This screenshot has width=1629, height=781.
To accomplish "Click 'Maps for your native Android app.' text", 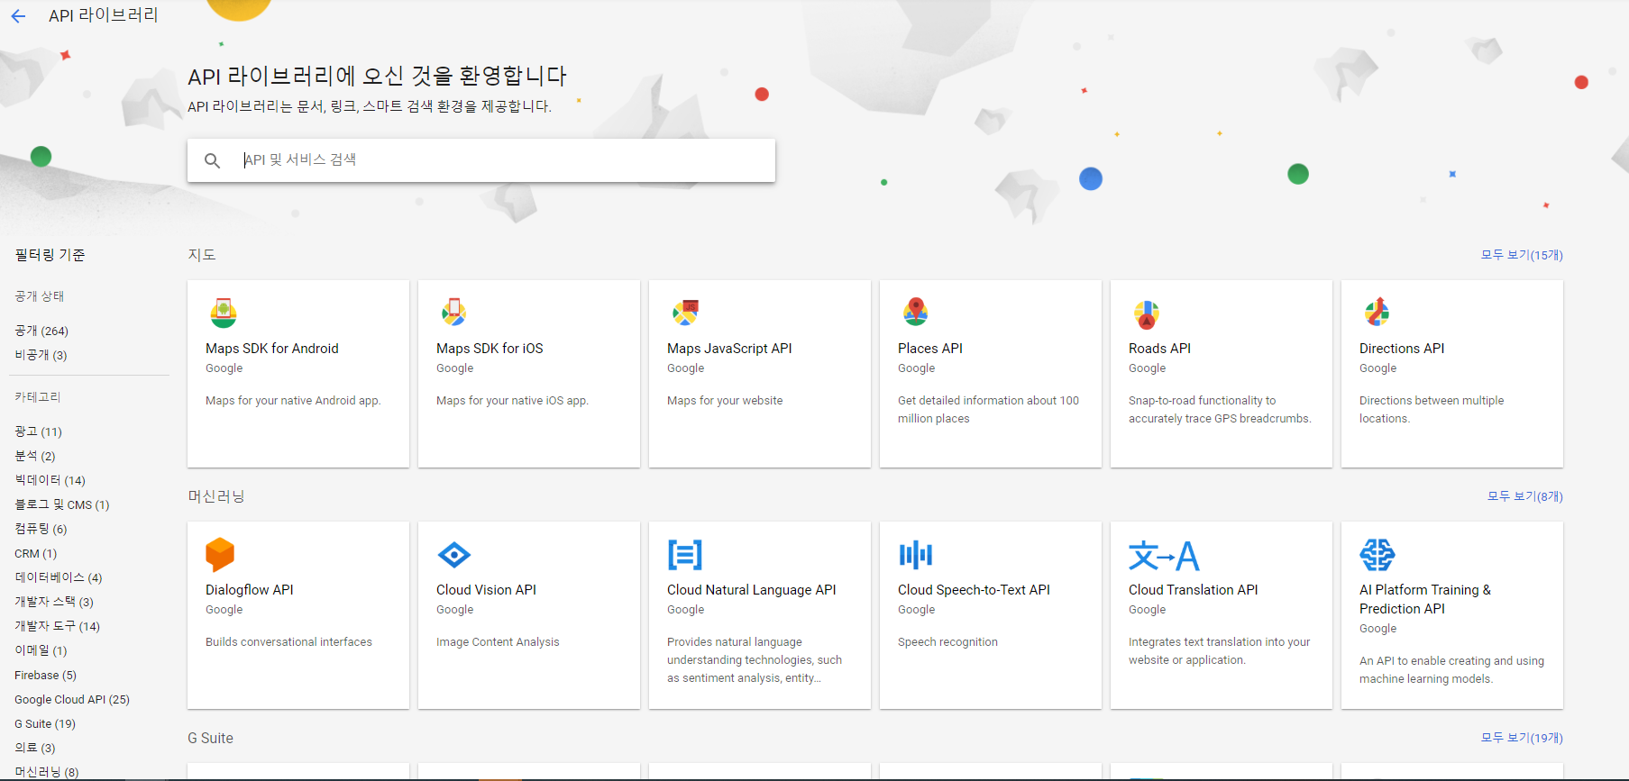I will point(293,401).
